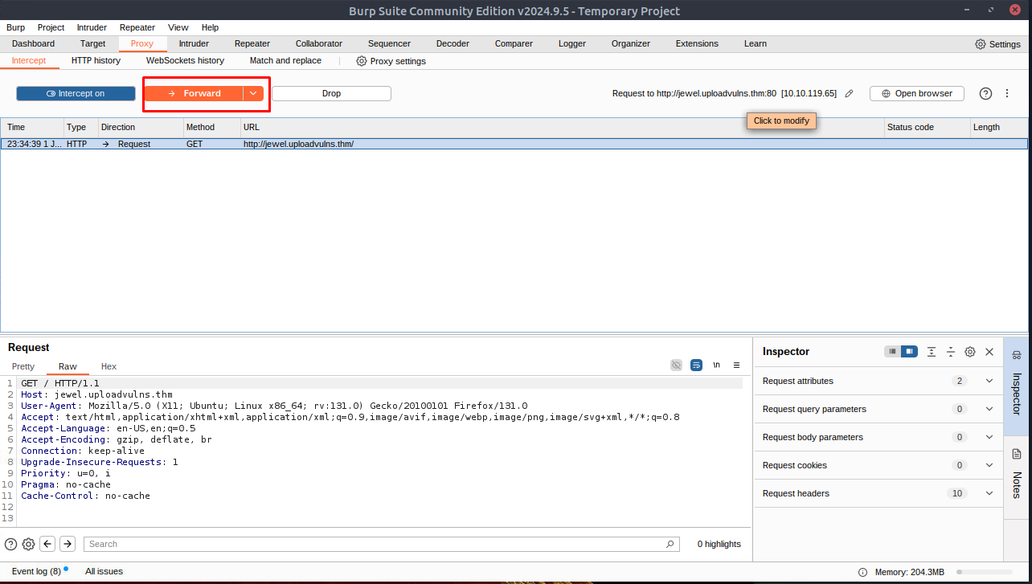Open Event log (8) in status bar
The height and width of the screenshot is (584, 1032).
(36, 571)
